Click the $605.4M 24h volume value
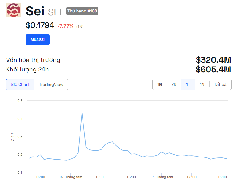The height and width of the screenshot is (185, 239). pyautogui.click(x=213, y=70)
